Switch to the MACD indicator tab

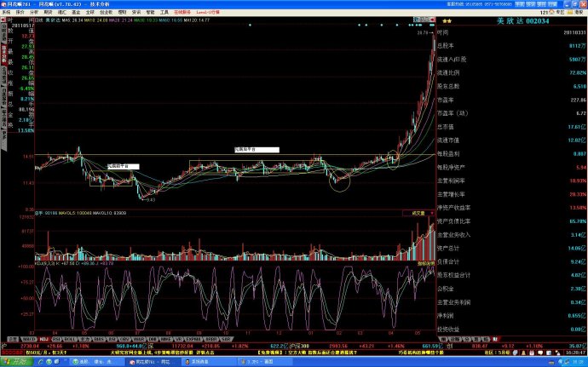pos(28,339)
